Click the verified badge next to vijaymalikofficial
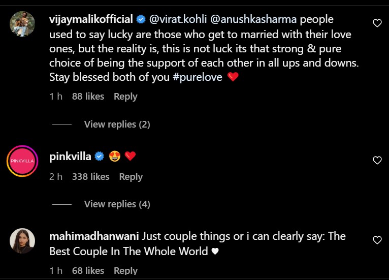The width and height of the screenshot is (389, 280). click(x=141, y=20)
